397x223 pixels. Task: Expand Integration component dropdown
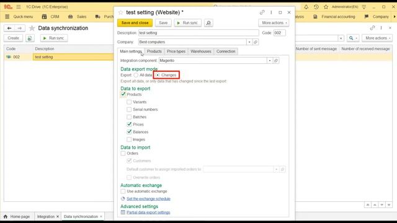270,61
